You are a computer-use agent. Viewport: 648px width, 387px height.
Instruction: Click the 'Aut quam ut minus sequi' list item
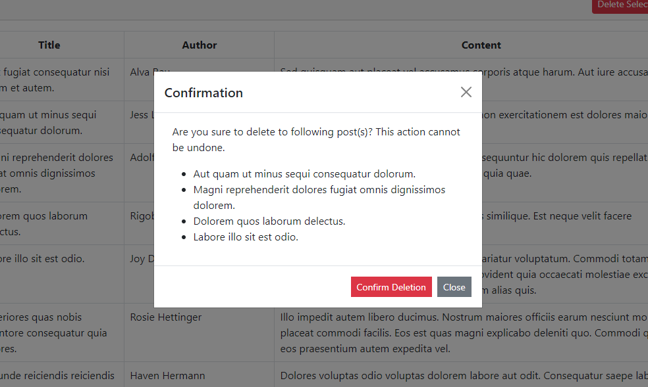304,174
